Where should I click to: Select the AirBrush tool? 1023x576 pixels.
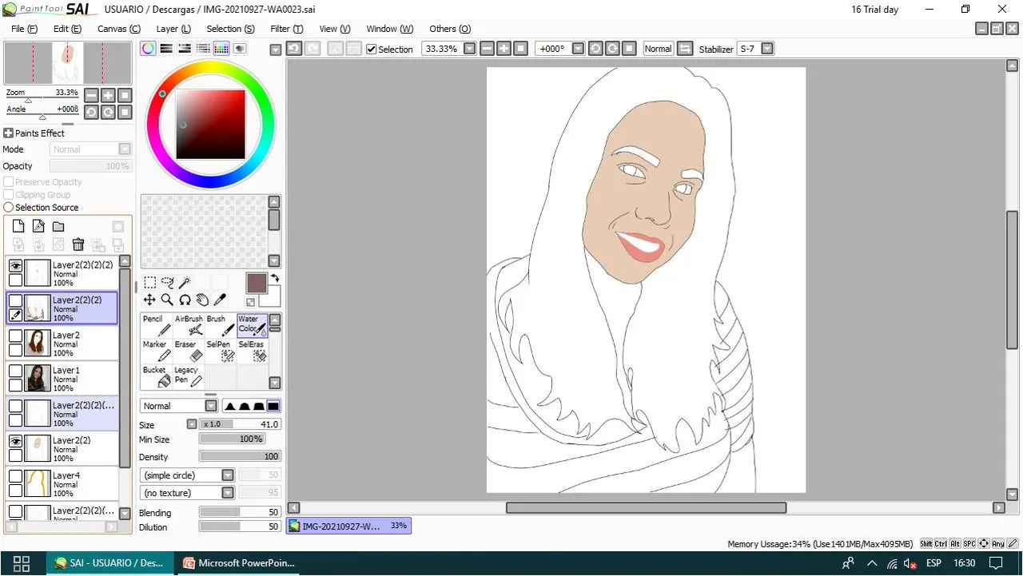[x=189, y=325]
